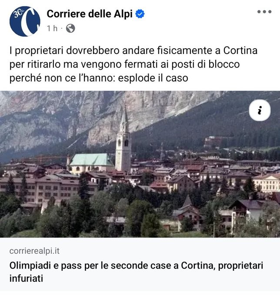The height and width of the screenshot is (296, 280).
Task: Click the green-roofed church in the photo
Action: [90, 163]
